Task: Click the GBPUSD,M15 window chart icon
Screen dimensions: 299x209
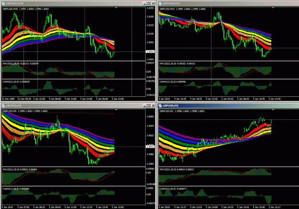Action: 160,3
